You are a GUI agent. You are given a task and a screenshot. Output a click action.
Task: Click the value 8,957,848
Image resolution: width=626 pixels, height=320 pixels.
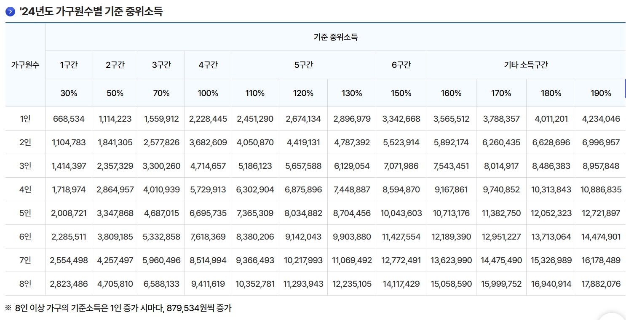coord(601,166)
